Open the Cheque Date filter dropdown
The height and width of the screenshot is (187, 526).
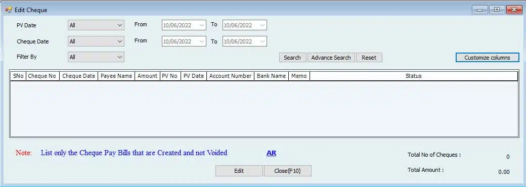click(96, 41)
